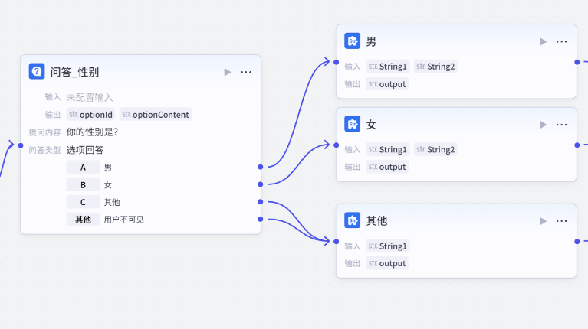588x329 pixels.
Task: Select option B label in 问答_性别
Action: pyautogui.click(x=83, y=184)
